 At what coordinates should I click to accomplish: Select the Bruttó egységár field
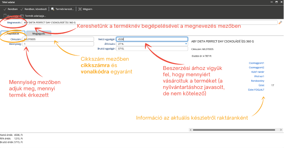pyautogui.click(x=152, y=48)
